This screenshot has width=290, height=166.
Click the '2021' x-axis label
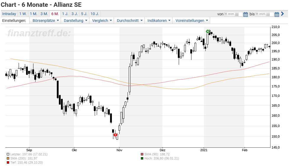click(x=204, y=150)
